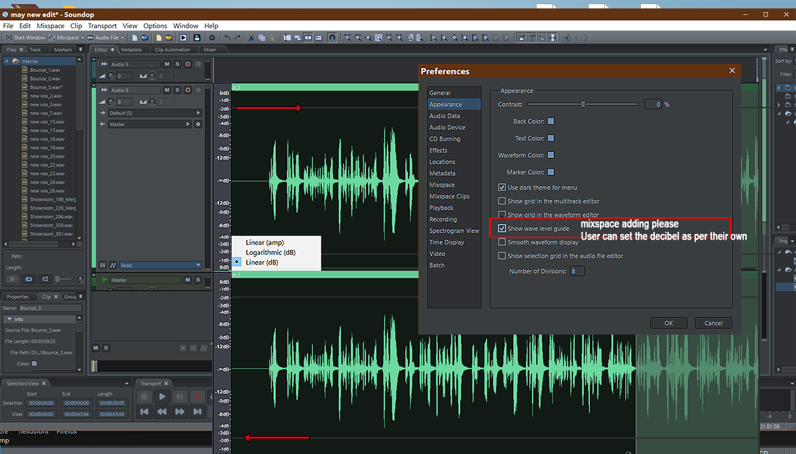Click OK in Preferences dialog
This screenshot has height=454, width=796.
(x=668, y=323)
